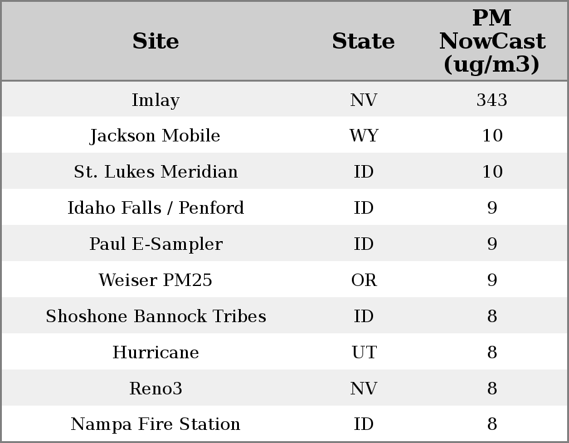Click the NV state cell beside Reno3
Screen dimensions: 569x443
(x=364, y=389)
